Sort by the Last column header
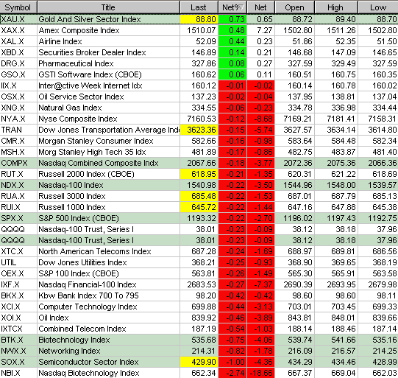398x378 pixels. pyautogui.click(x=199, y=7)
